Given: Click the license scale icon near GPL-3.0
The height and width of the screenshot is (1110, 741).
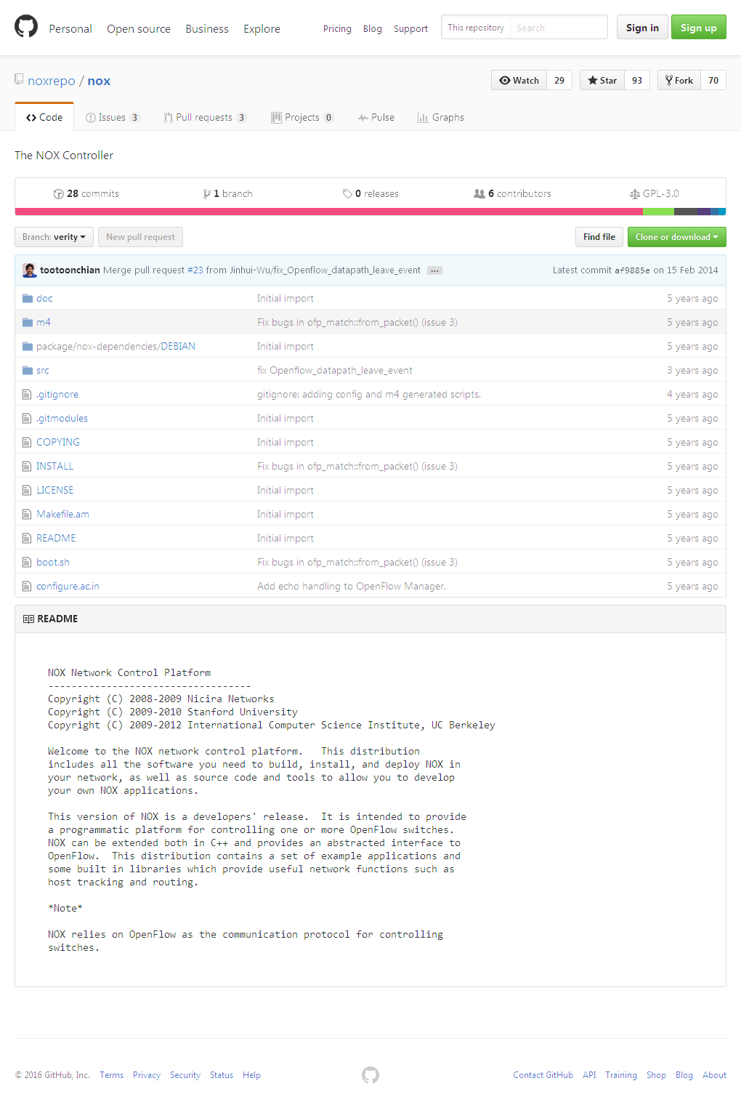Looking at the screenshot, I should point(635,193).
